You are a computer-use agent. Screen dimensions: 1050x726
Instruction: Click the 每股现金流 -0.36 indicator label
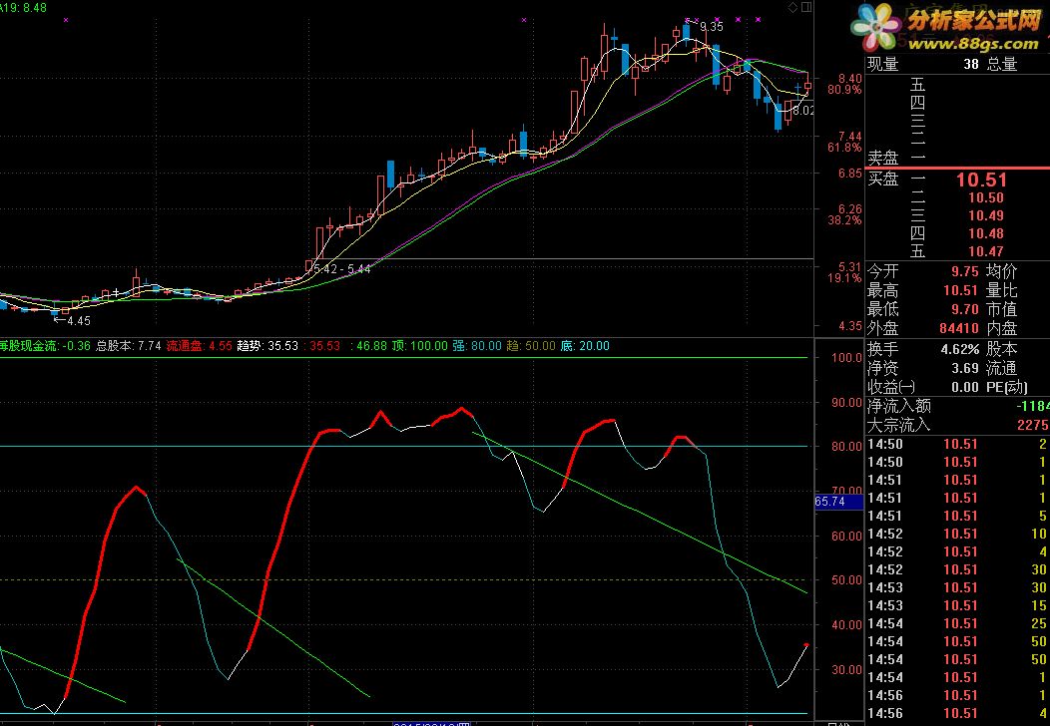click(x=45, y=346)
